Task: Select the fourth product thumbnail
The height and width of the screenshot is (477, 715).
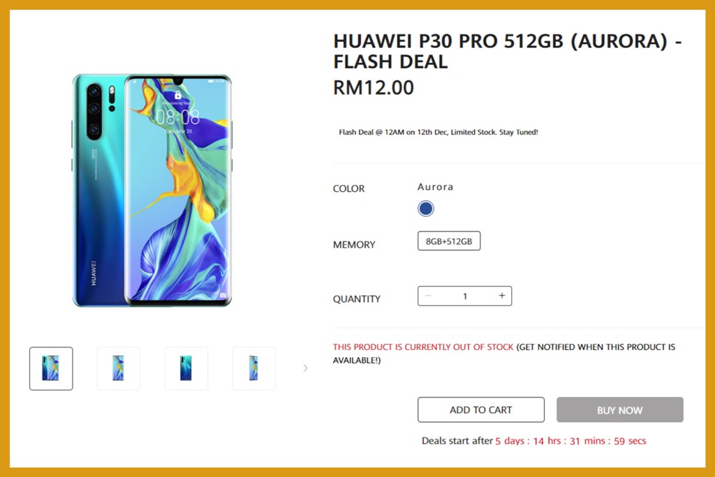Action: point(253,369)
